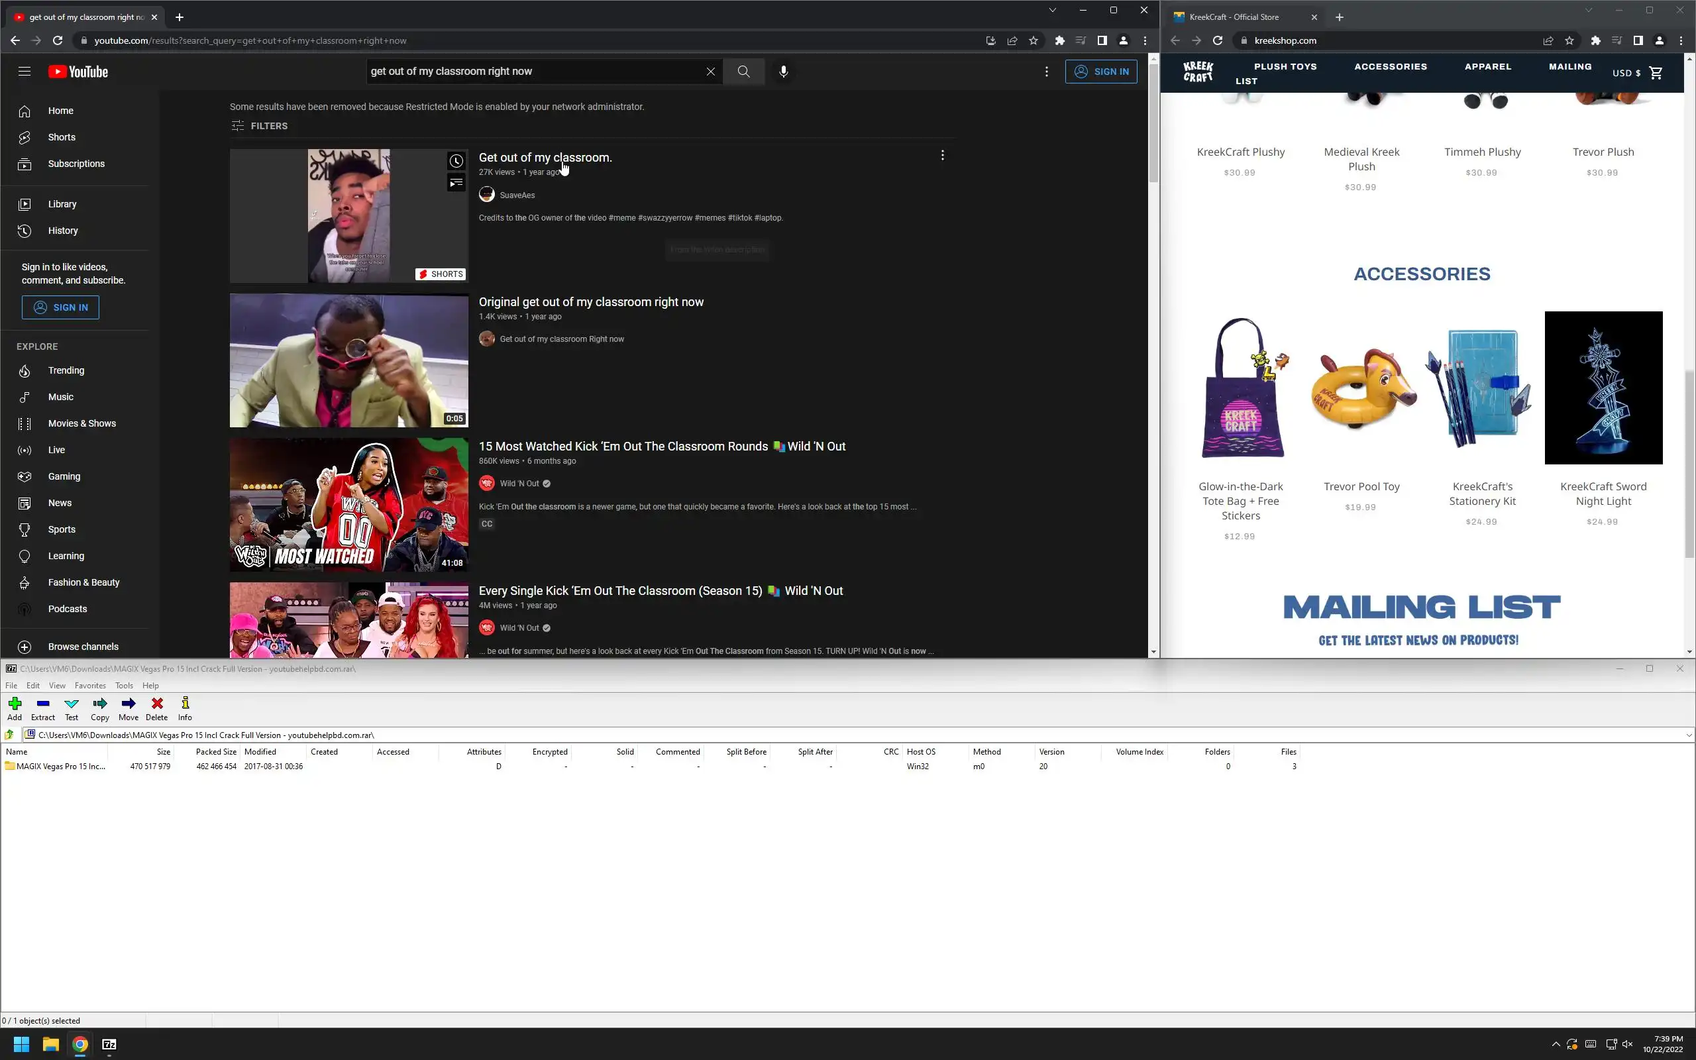1696x1060 pixels.
Task: Open the Trevor Pool Toy product link
Action: pyautogui.click(x=1361, y=486)
